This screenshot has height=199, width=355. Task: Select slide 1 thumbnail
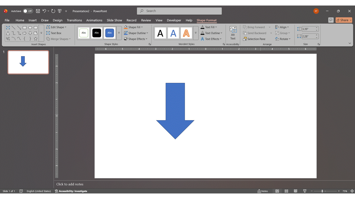28,62
